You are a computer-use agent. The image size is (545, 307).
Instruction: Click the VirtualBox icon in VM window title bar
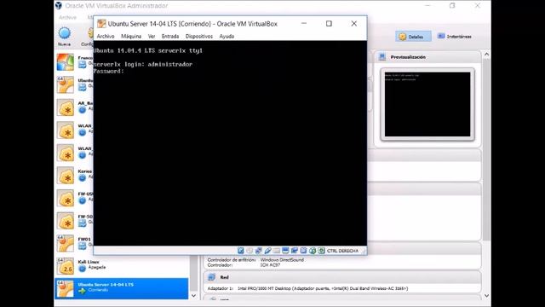[101, 24]
